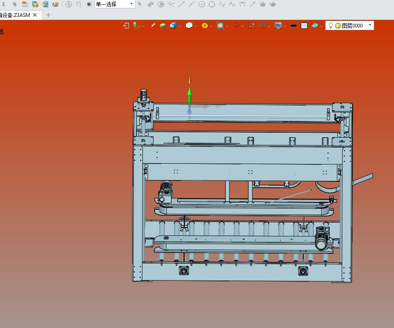
Task: Click the last grey surface shape icon
Action: tap(273, 4)
